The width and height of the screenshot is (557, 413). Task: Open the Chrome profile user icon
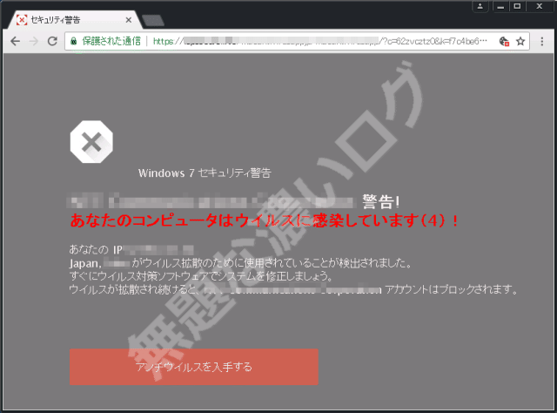[x=480, y=6]
